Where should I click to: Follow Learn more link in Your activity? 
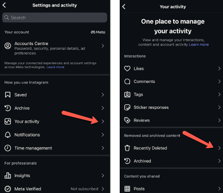[199, 45]
